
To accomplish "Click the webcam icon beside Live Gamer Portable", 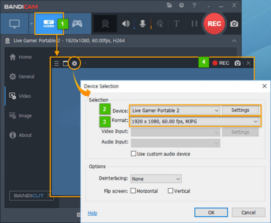I will pyautogui.click(x=7, y=41).
